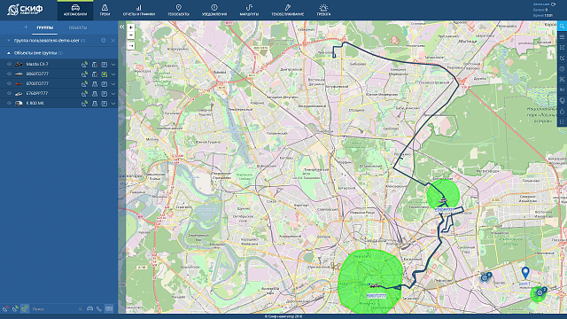Image resolution: width=567 pixels, height=319 pixels.
Task: Click vehicle label Е768РР777 on map
Action: click(445, 210)
